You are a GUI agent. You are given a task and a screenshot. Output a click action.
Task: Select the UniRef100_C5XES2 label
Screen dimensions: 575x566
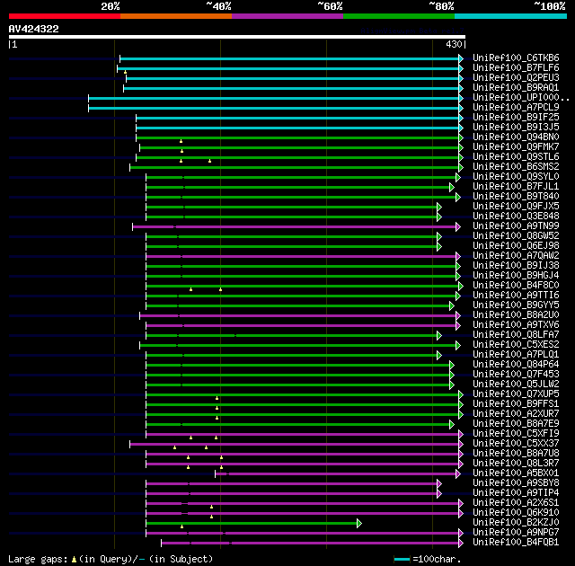coord(516,345)
